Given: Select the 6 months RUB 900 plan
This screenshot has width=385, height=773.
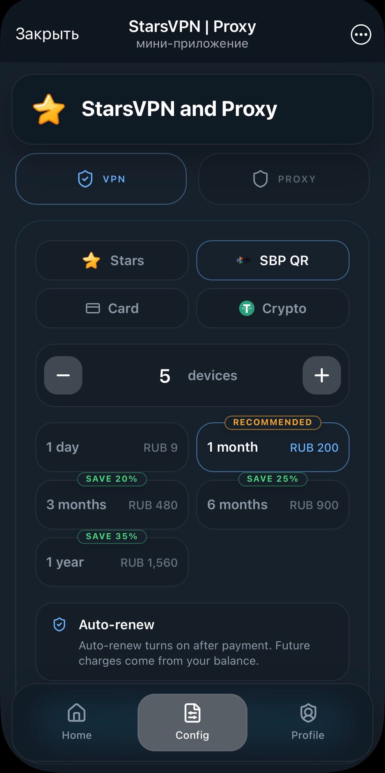Looking at the screenshot, I should coord(273,505).
